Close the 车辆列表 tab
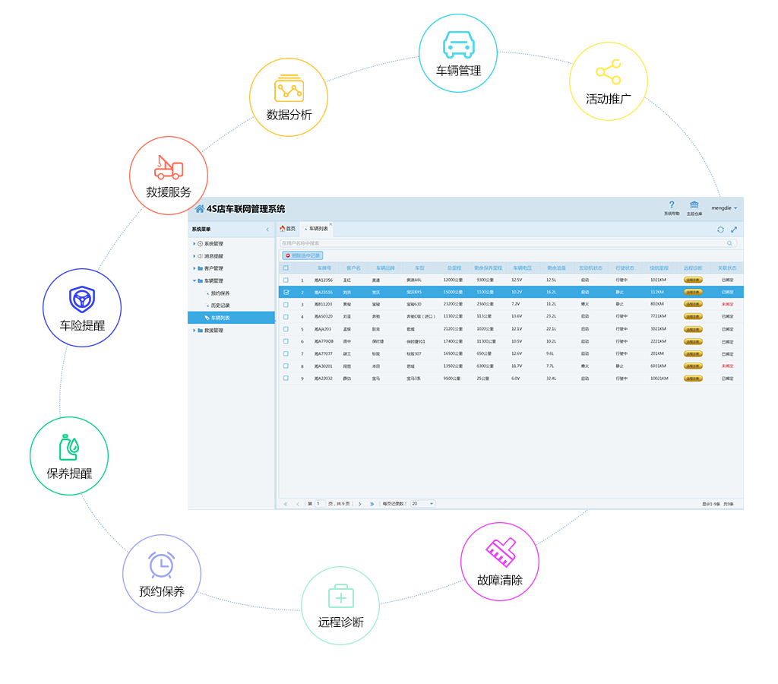The width and height of the screenshot is (778, 684). click(330, 224)
